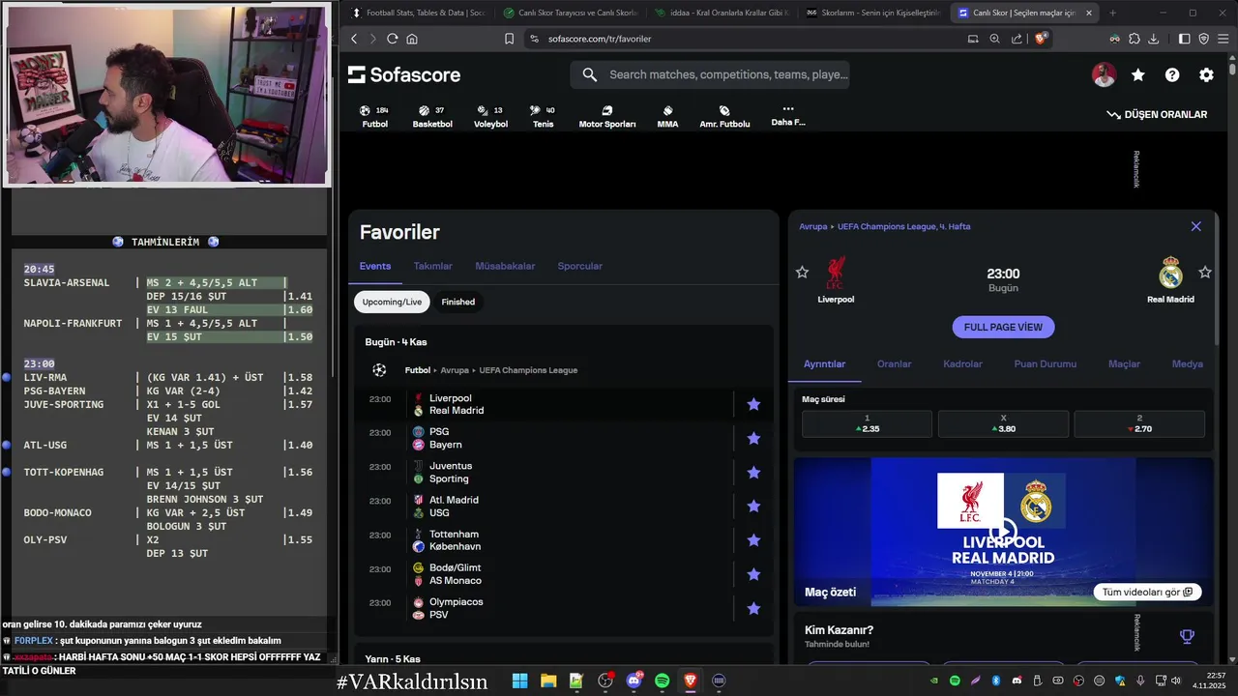Open the Futbol sport category
The height and width of the screenshot is (696, 1238).
pos(374,117)
